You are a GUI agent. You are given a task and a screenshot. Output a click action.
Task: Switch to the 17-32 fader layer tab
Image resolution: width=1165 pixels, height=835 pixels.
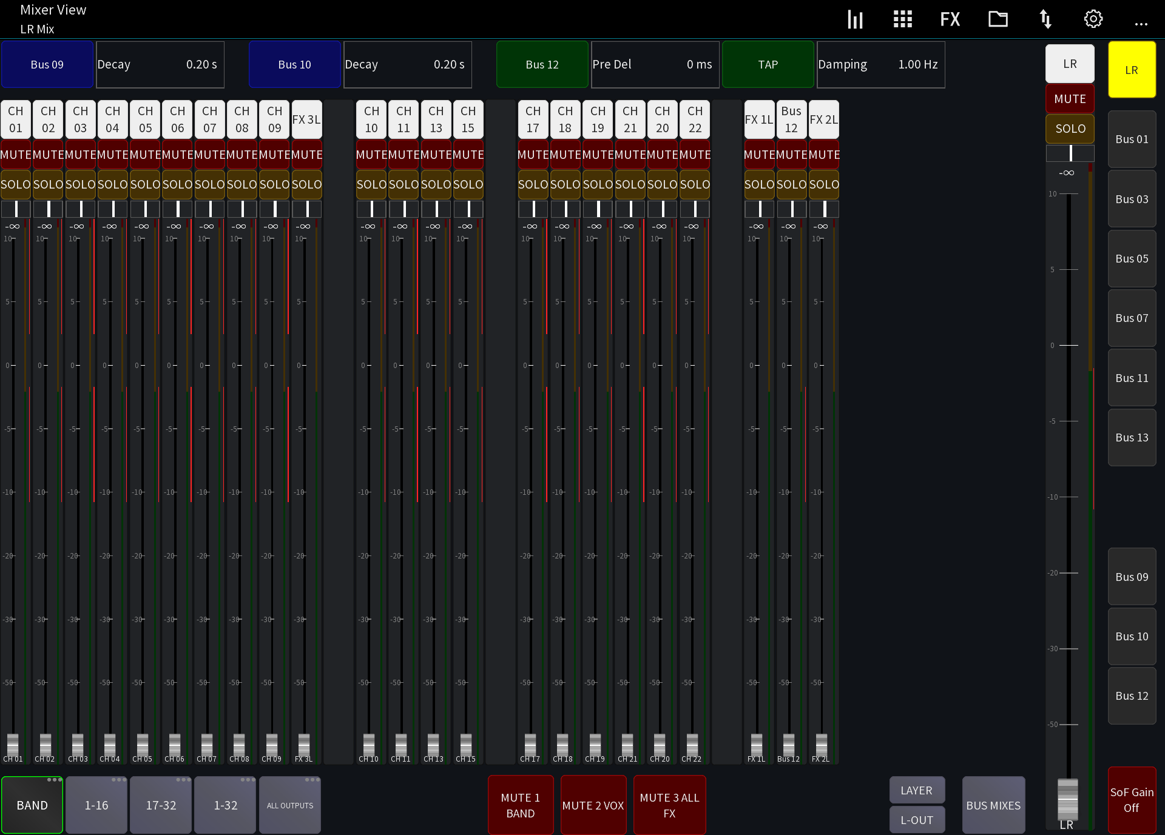pyautogui.click(x=160, y=805)
